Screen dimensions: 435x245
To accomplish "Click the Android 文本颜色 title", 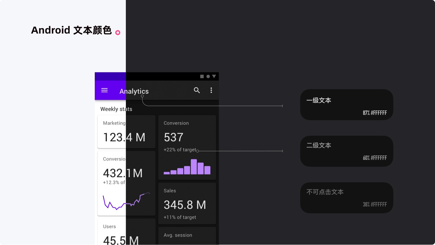I will pos(71,30).
